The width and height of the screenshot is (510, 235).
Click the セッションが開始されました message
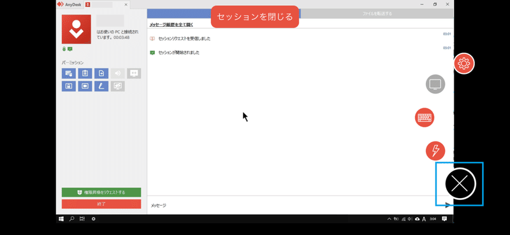(x=179, y=52)
